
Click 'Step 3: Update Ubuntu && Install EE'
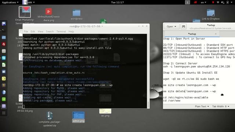(x=190, y=73)
